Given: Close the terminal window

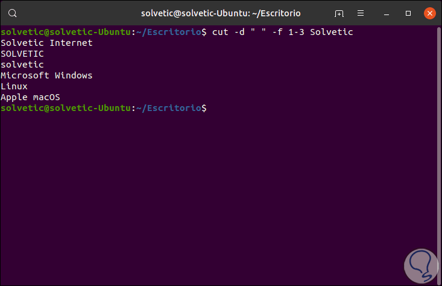Looking at the screenshot, I should click(x=429, y=13).
